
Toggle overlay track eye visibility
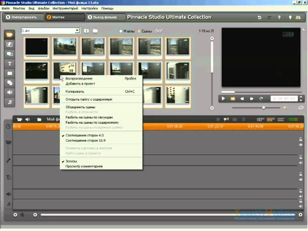(301, 180)
